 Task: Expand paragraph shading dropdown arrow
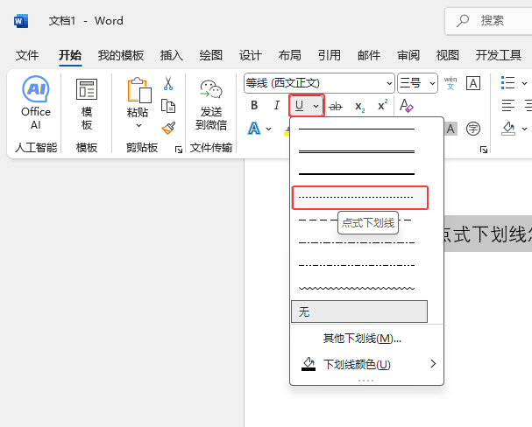(524, 129)
